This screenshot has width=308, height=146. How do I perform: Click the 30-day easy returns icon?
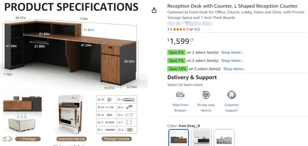(x=206, y=95)
